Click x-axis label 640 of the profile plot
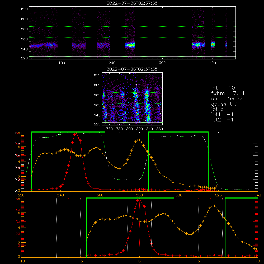This screenshot has width=264, height=264. [258, 195]
